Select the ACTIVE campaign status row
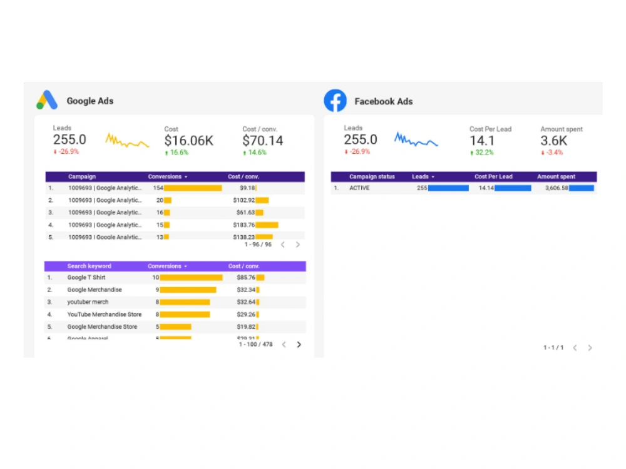626x469 pixels. (x=464, y=188)
